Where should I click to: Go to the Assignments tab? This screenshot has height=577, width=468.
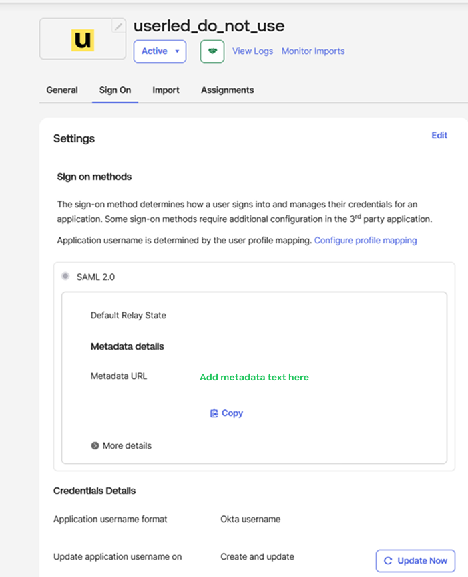click(x=227, y=90)
